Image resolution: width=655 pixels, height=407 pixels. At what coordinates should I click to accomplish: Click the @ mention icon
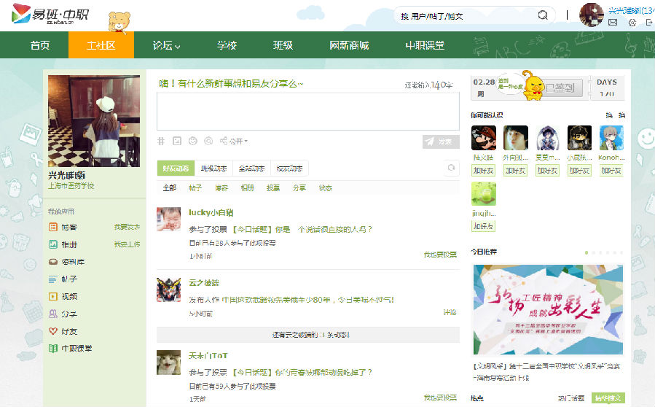208,141
